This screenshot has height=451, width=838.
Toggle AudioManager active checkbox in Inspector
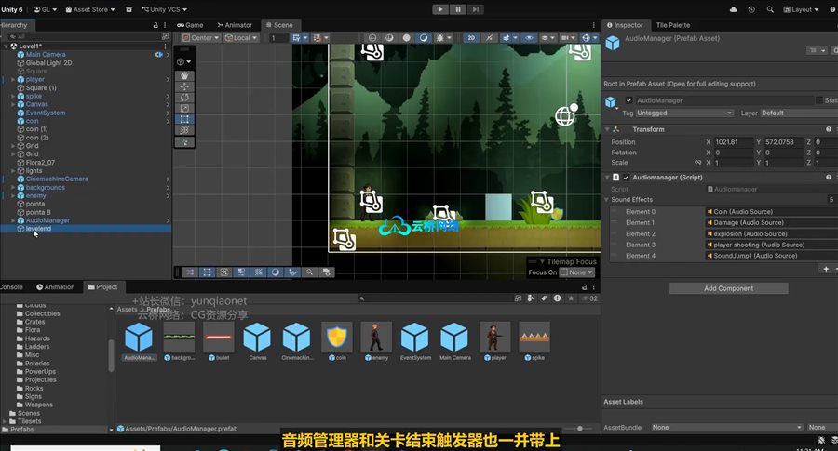[629, 100]
